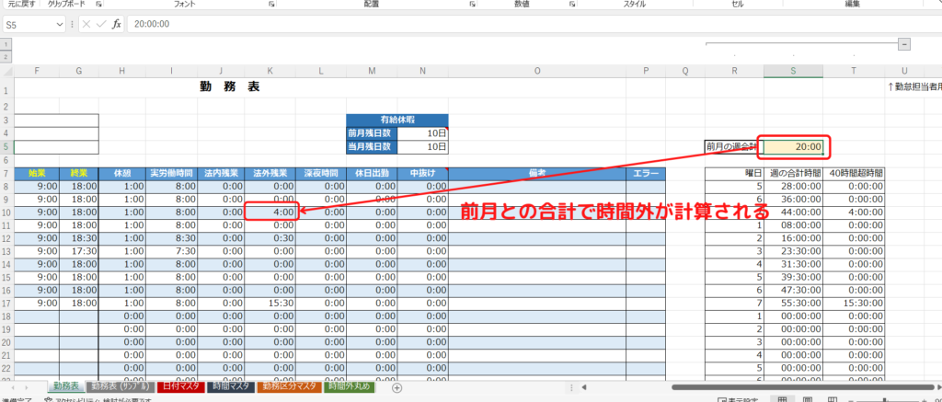The width and height of the screenshot is (942, 402).
Task: Switch to the 勤務表 (サンプル) sheet tab
Action: pos(121,386)
